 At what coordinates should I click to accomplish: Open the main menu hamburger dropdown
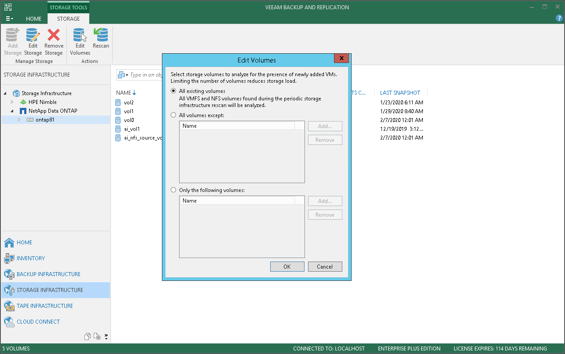coord(9,19)
